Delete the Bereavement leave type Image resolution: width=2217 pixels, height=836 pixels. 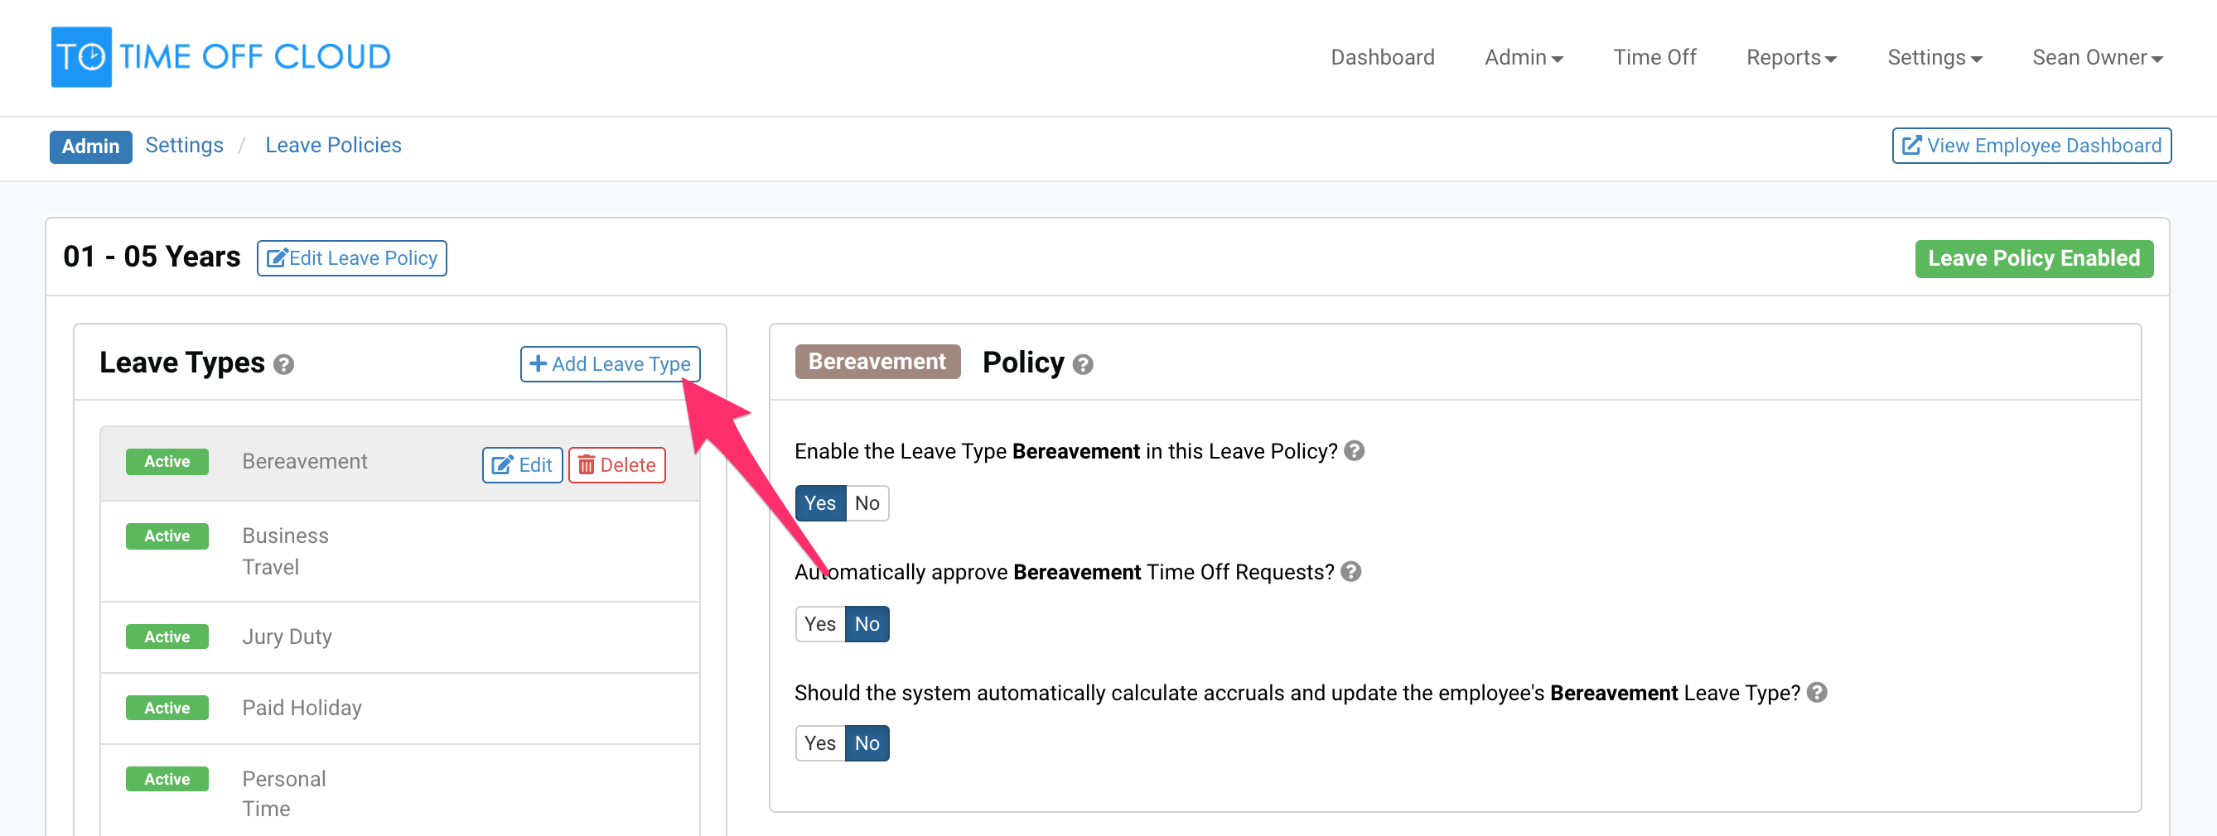tap(616, 465)
